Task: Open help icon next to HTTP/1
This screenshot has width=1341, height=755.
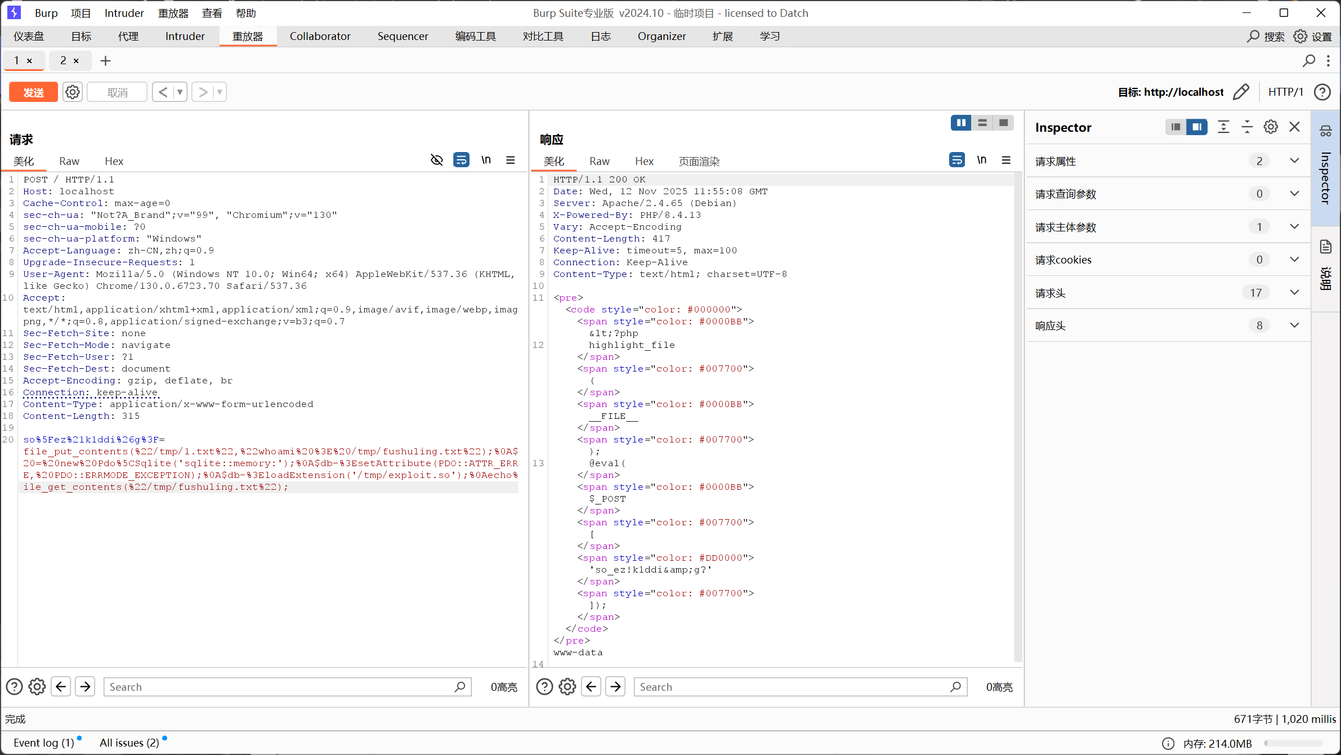Action: click(1322, 92)
